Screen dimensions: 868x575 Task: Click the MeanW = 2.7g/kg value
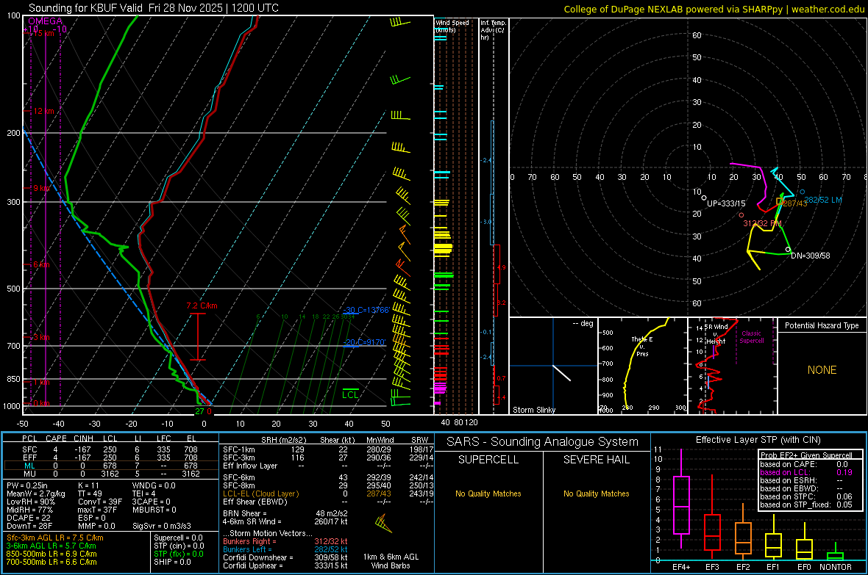(35, 493)
